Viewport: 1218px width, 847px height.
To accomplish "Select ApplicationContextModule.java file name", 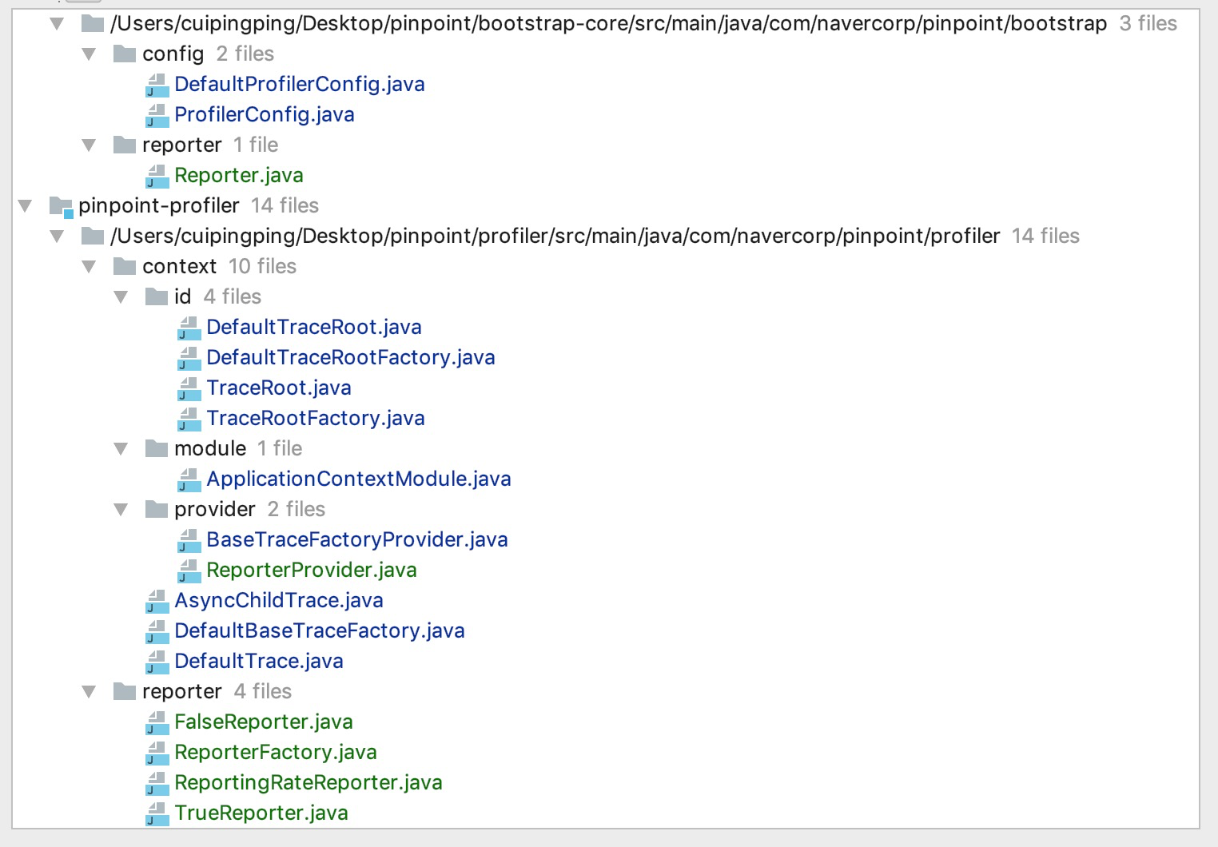I will pos(359,479).
